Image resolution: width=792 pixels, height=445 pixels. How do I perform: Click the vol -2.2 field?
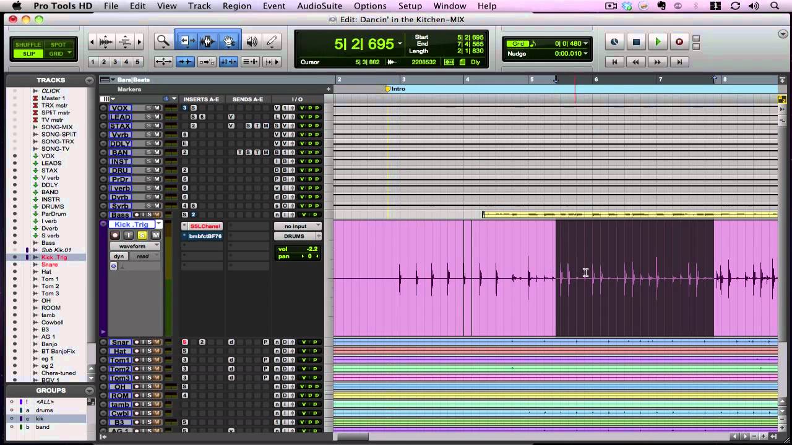pos(298,248)
